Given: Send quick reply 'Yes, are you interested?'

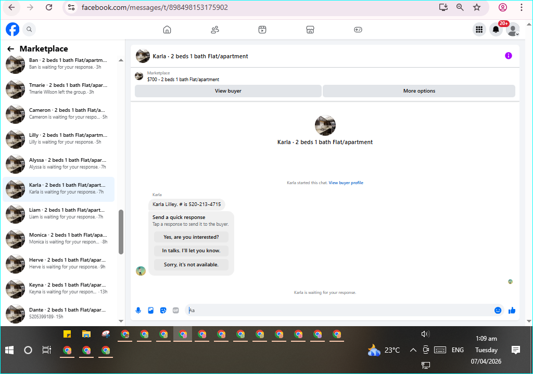Looking at the screenshot, I should [x=191, y=237].
